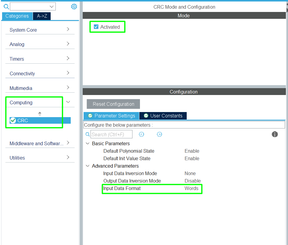Expand the System Core category
288x245 pixels.
click(x=68, y=29)
